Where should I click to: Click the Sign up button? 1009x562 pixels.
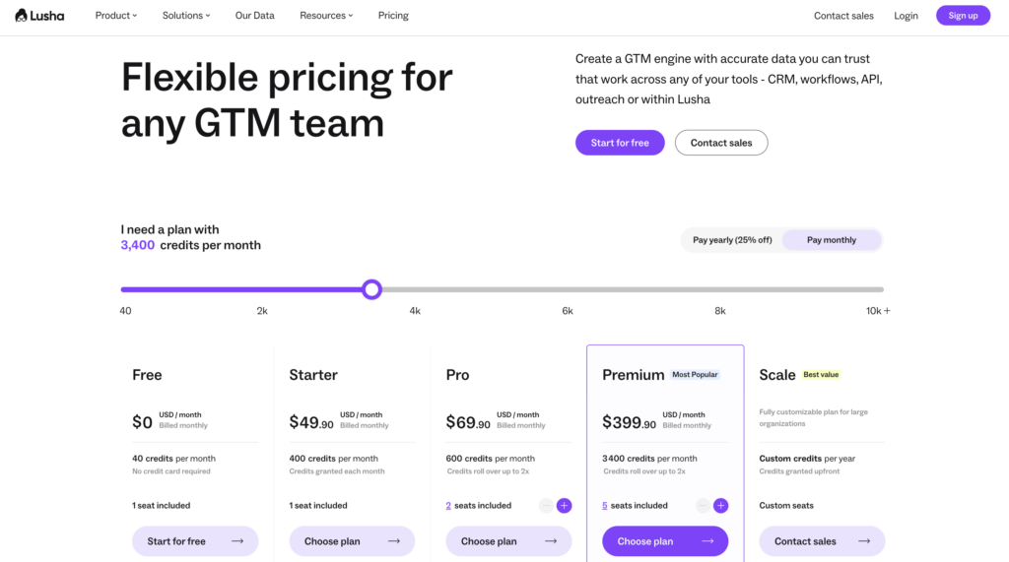[963, 16]
